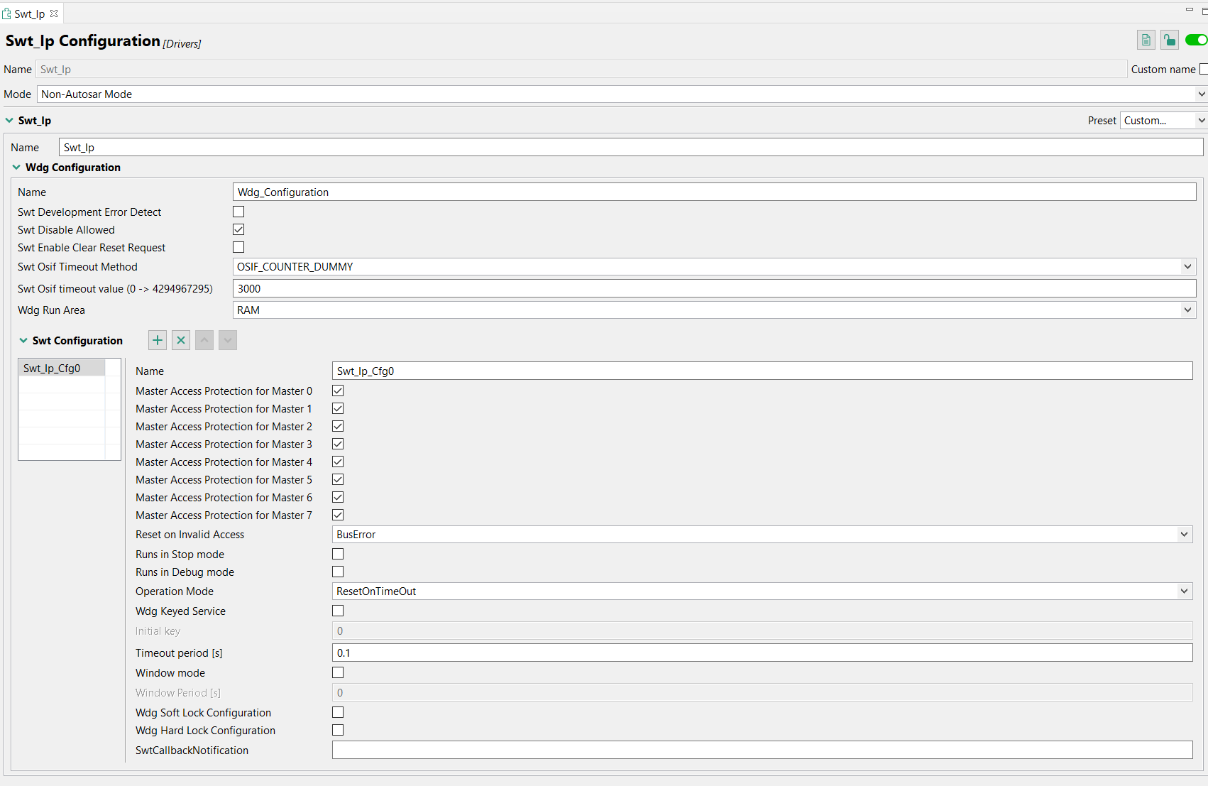Uncheck Swt Disable Allowed
This screenshot has height=786, width=1208.
pos(238,229)
